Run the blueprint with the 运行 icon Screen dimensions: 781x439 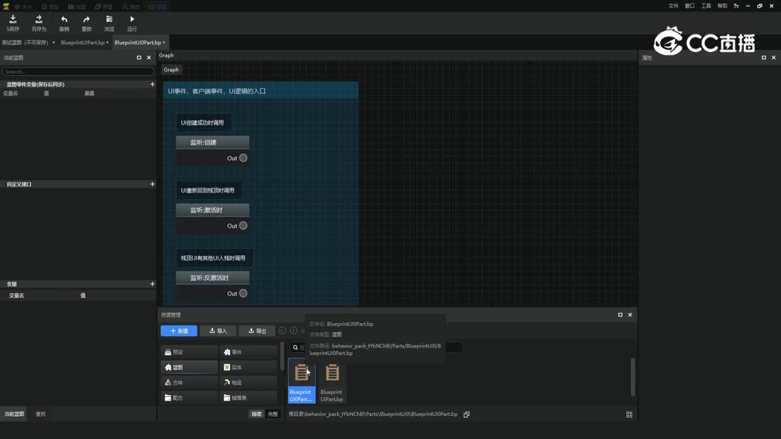click(x=132, y=23)
